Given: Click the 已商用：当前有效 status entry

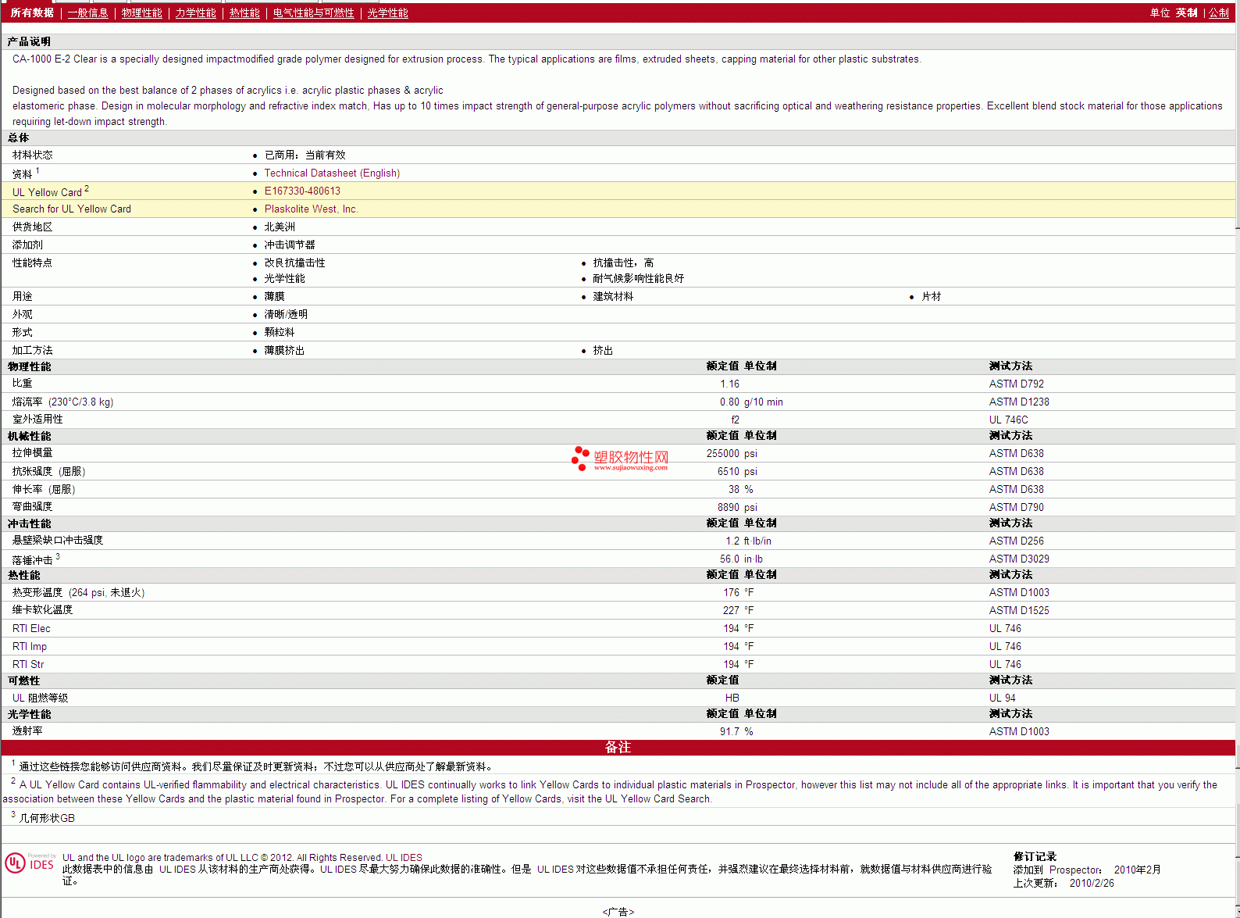Looking at the screenshot, I should coord(305,155).
